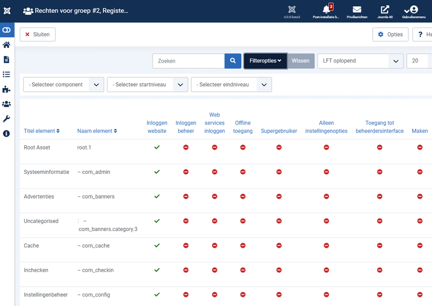Sort by Titel element column
This screenshot has height=306, width=432.
pos(42,131)
